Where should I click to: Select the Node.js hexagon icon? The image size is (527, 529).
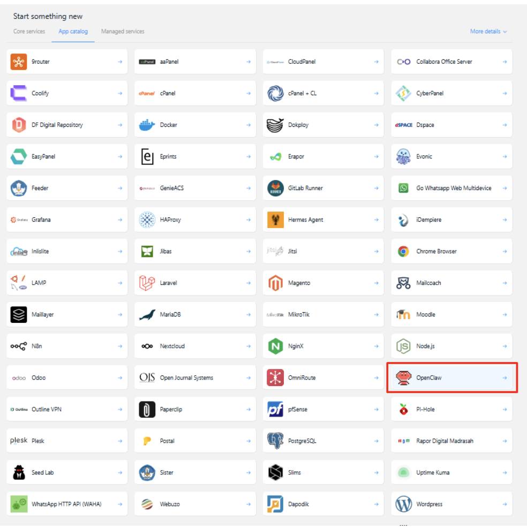[x=403, y=346]
